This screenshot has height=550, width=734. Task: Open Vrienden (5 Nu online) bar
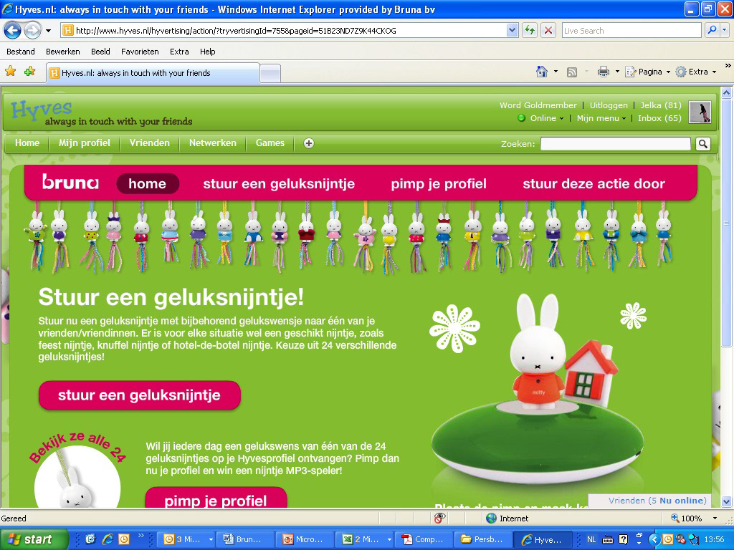pos(649,501)
